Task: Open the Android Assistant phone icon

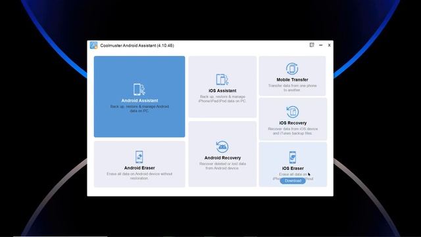Action: coord(139,90)
